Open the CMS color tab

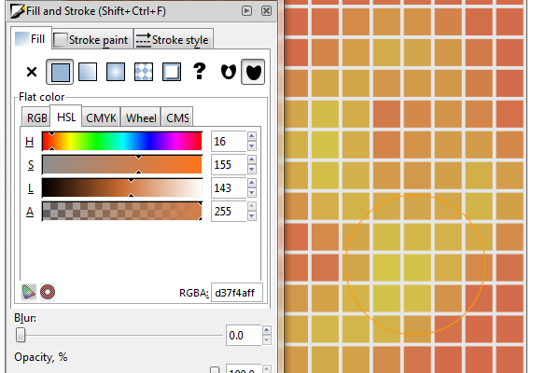[177, 117]
